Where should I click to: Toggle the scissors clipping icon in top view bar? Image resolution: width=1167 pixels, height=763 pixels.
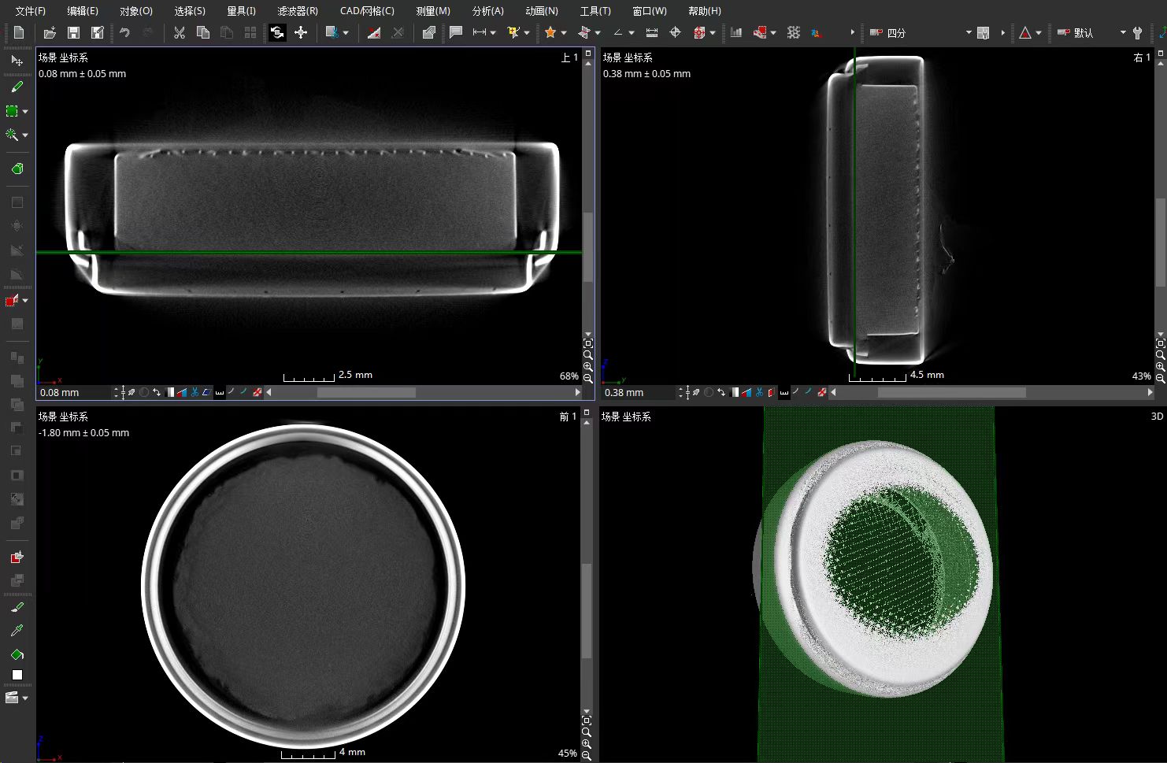click(194, 392)
